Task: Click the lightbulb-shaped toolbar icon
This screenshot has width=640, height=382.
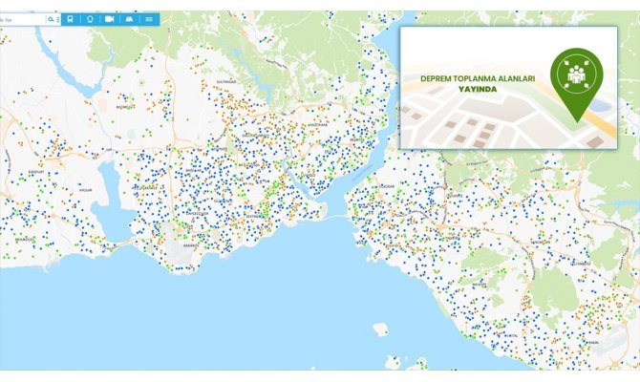Action: [91, 18]
